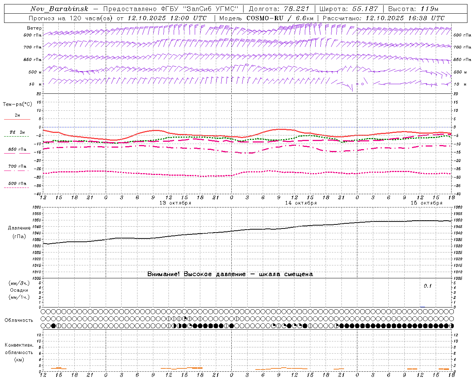Image resolution: width=473 pixels, height=378 pixels.
Task: Click the left 500 гПа wind level label
Action: tap(33, 35)
